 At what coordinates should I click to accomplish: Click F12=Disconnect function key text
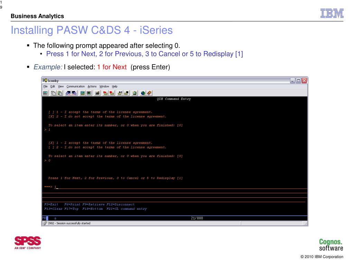point(120,204)
